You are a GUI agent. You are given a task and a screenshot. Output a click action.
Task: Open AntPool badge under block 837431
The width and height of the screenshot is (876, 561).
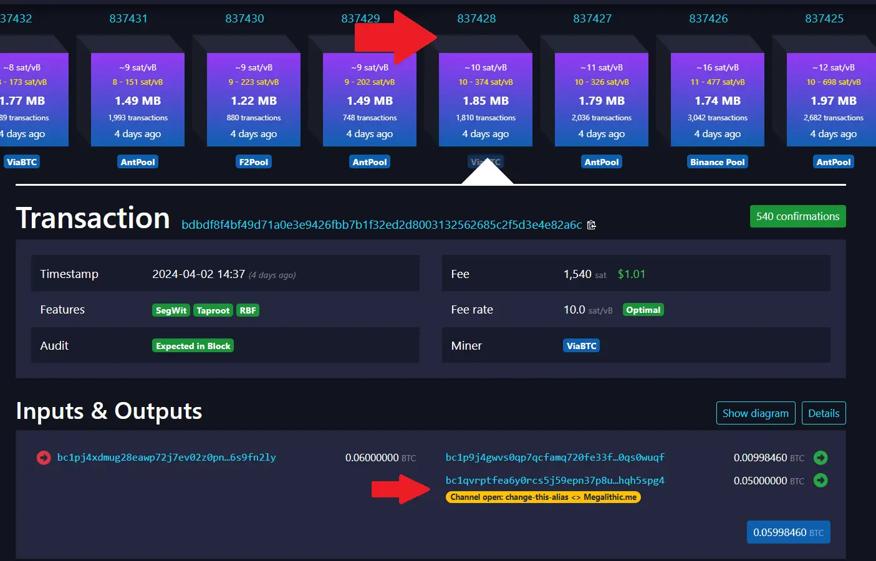tap(137, 161)
